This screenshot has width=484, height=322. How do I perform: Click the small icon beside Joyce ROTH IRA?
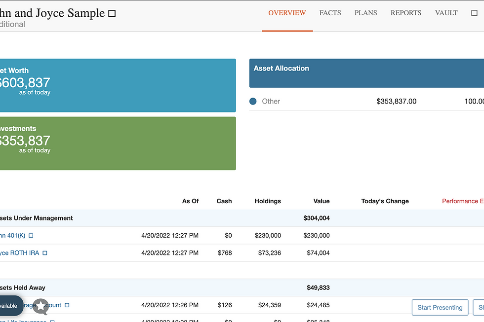45,253
